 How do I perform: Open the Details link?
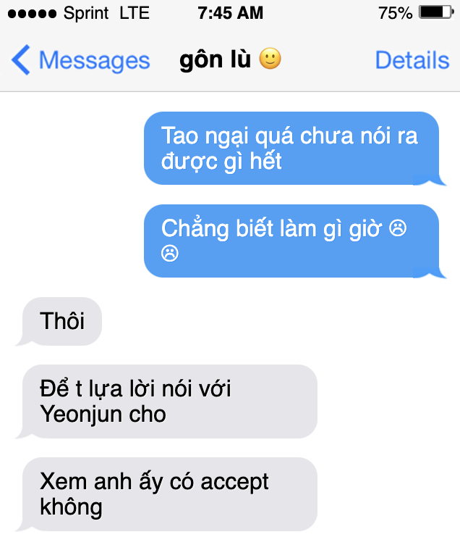click(x=412, y=60)
